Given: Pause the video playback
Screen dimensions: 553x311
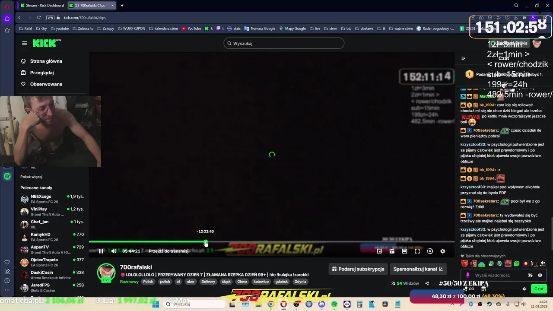Looking at the screenshot, I should (x=101, y=251).
